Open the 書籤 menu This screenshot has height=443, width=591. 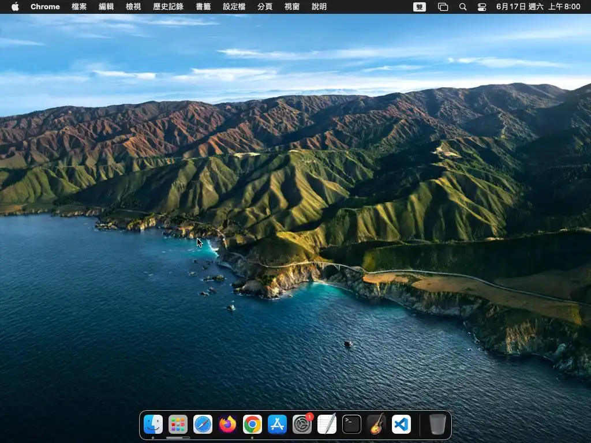pos(203,7)
